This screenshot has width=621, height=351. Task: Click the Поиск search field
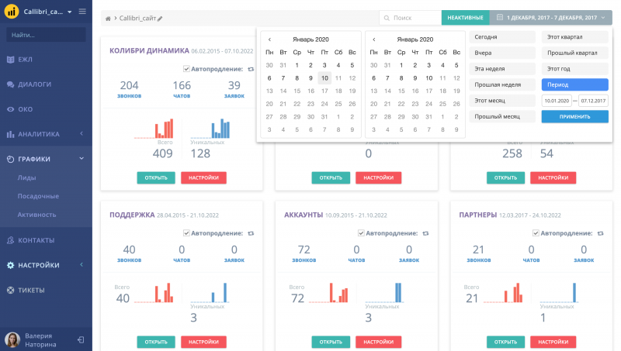pyautogui.click(x=411, y=17)
